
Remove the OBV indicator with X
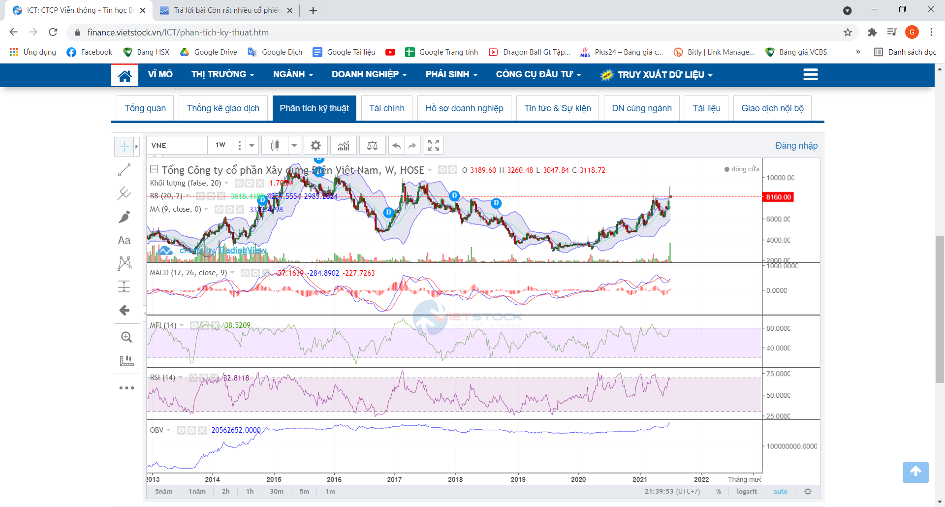(x=202, y=430)
